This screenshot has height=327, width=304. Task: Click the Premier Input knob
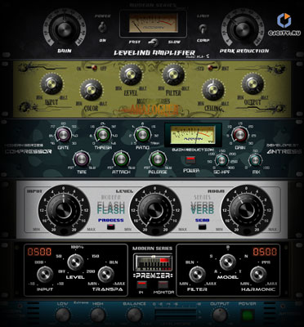[x=45, y=275]
